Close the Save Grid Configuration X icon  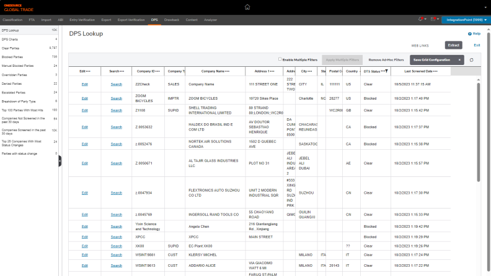(459, 59)
